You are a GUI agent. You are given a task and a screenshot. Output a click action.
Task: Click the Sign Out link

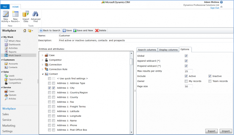point(215,8)
